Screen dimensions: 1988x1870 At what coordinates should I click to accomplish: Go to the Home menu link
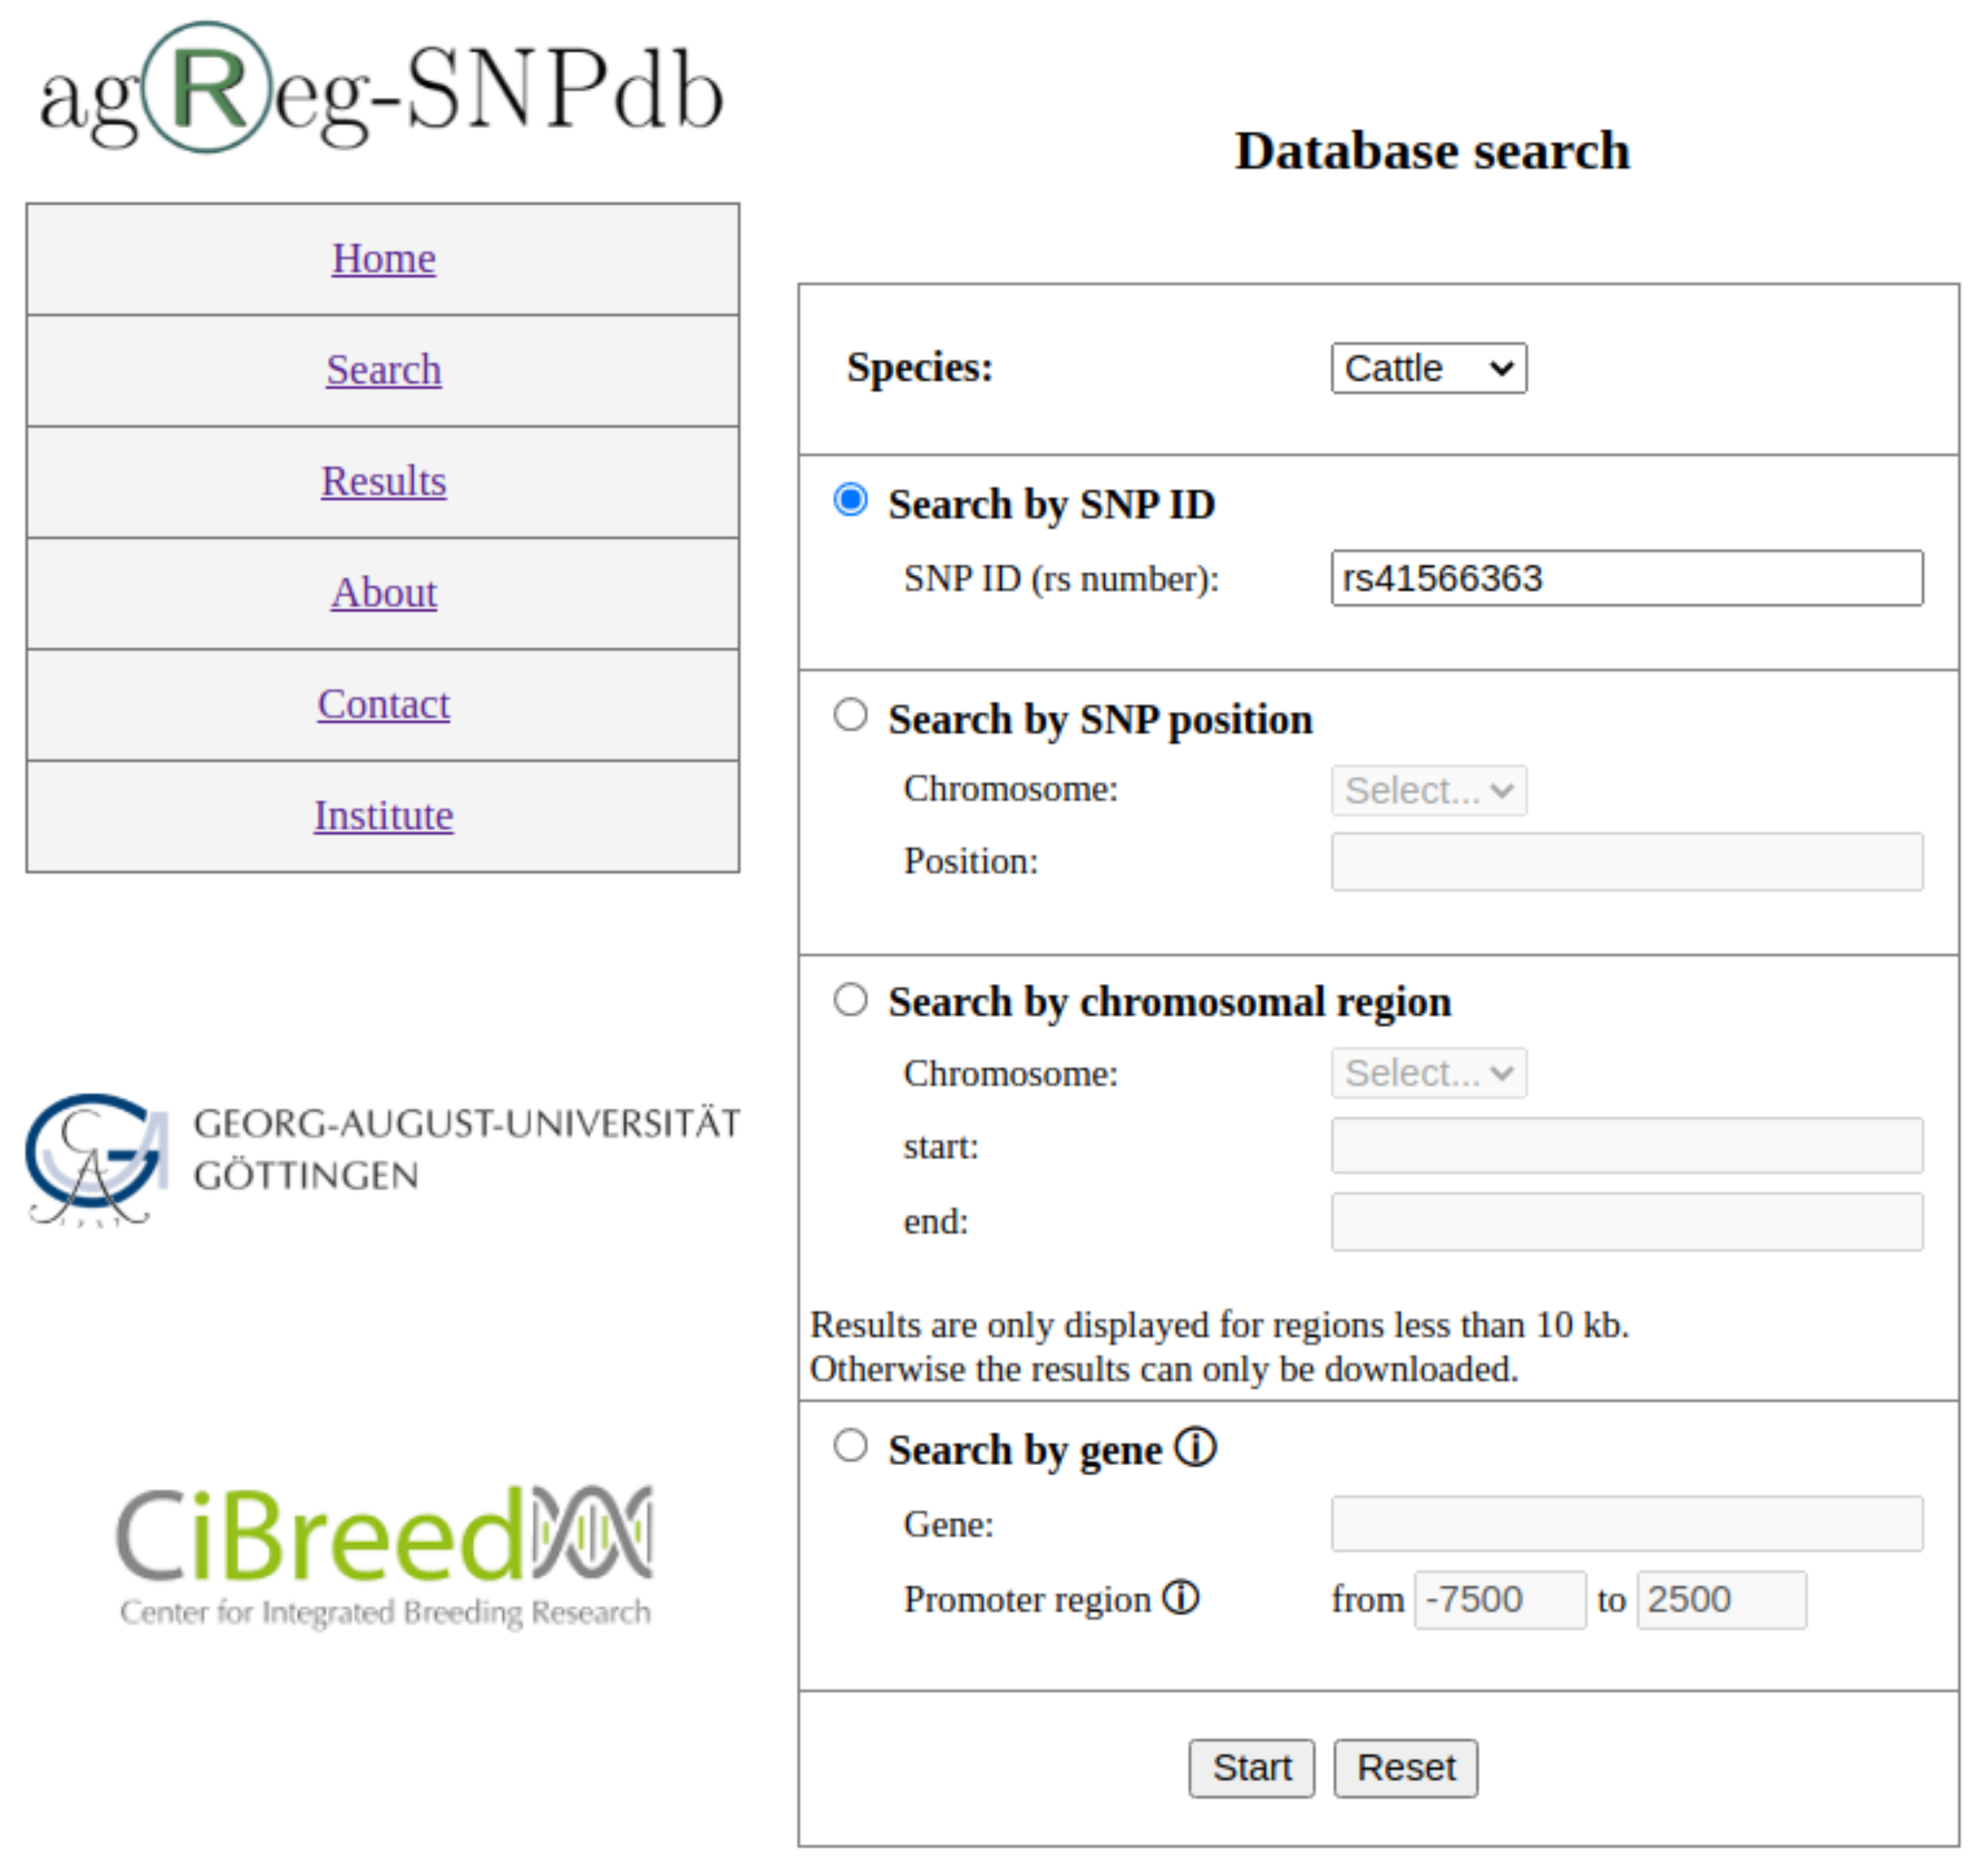[384, 259]
